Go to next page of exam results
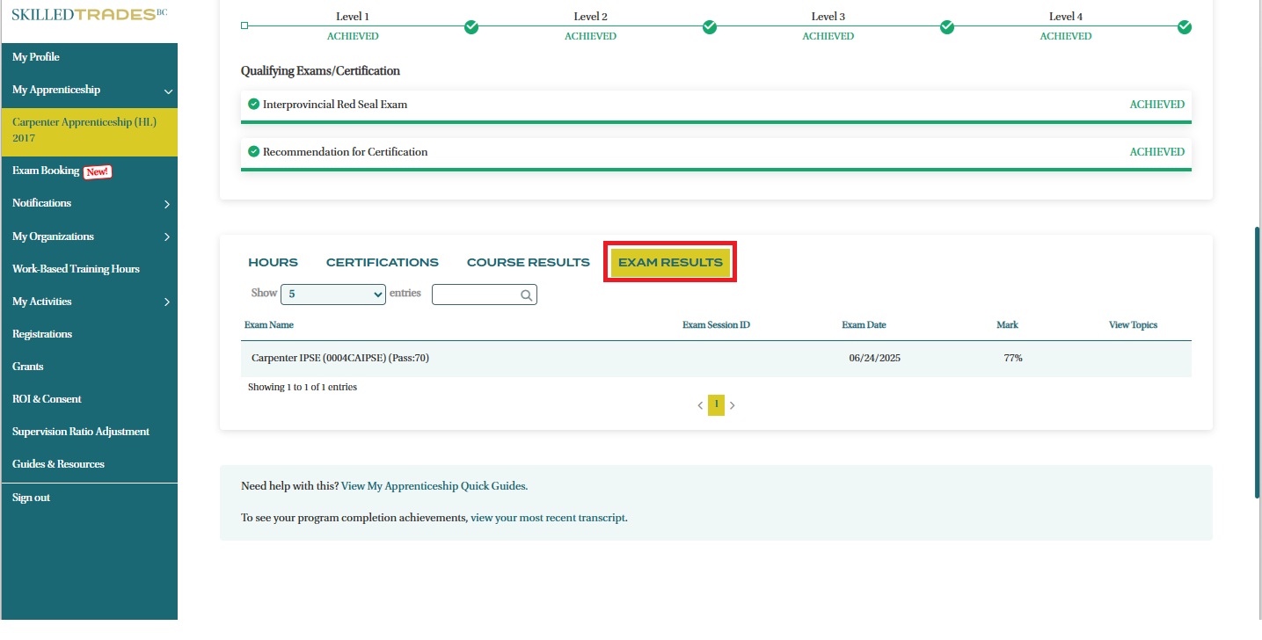Viewport: 1262px width, 640px height. pyautogui.click(x=733, y=405)
